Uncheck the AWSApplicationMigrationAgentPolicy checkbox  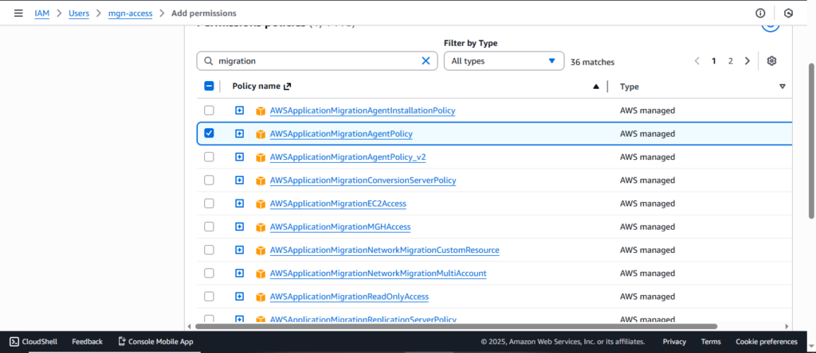pyautogui.click(x=209, y=134)
